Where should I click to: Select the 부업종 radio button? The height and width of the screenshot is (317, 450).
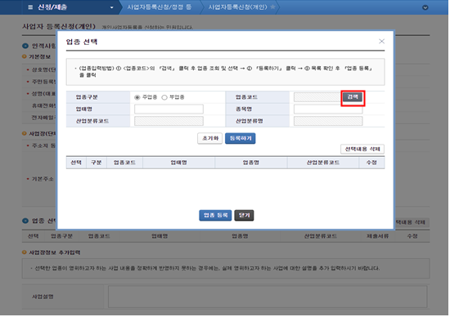(164, 98)
